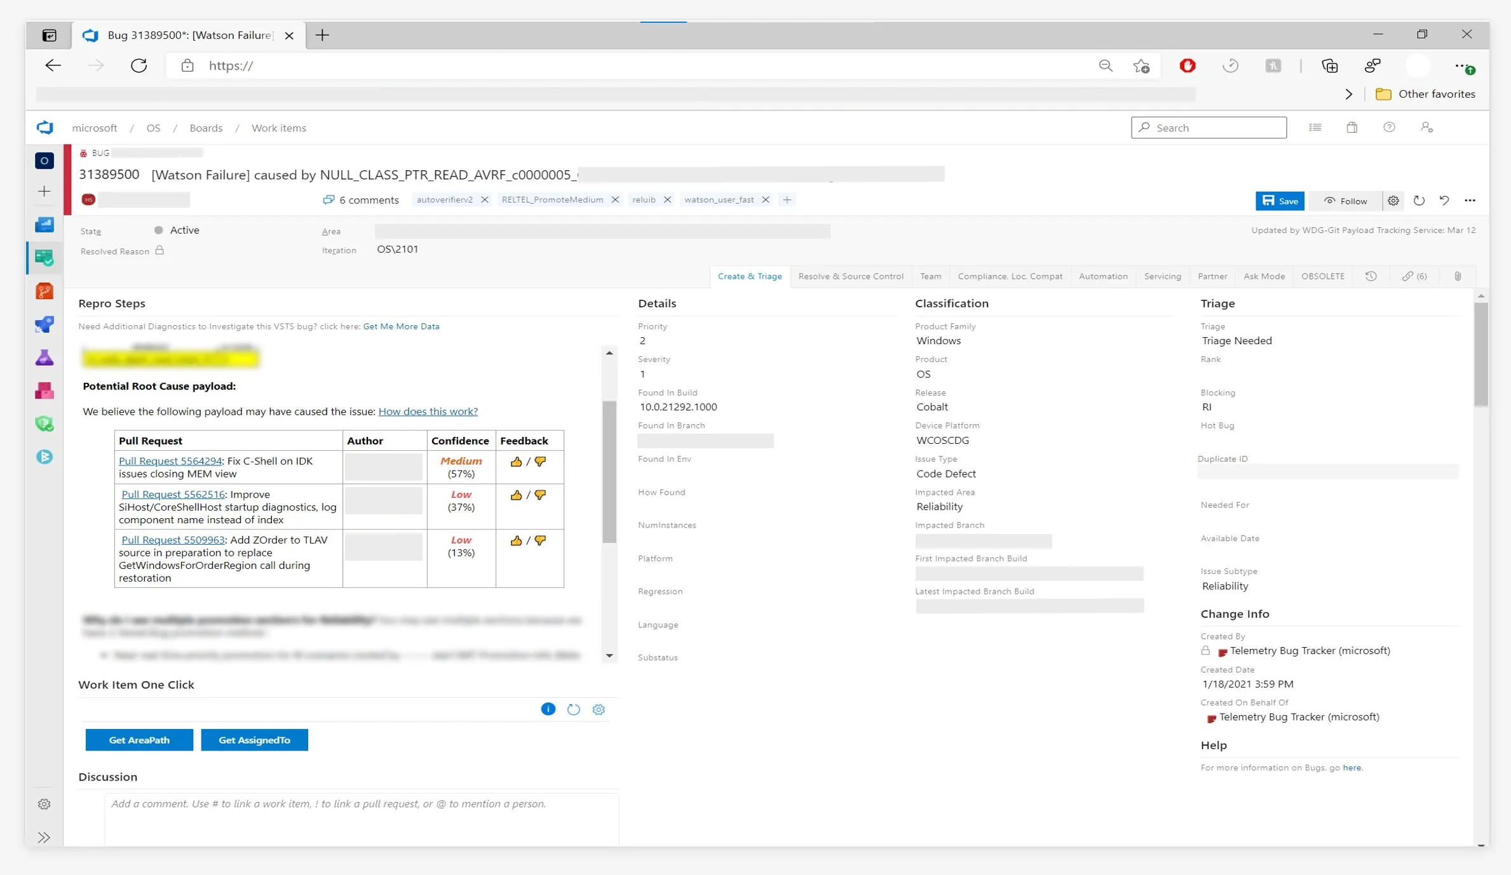
Task: Open the Automation tab
Action: (1103, 276)
